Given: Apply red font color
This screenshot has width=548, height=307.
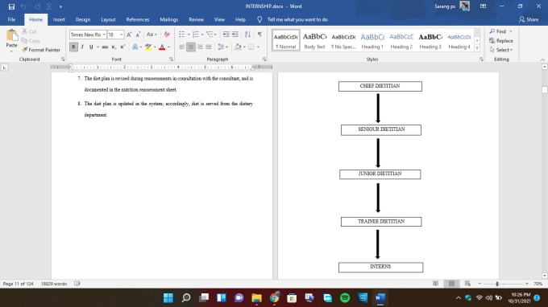Looking at the screenshot, I should (162, 47).
